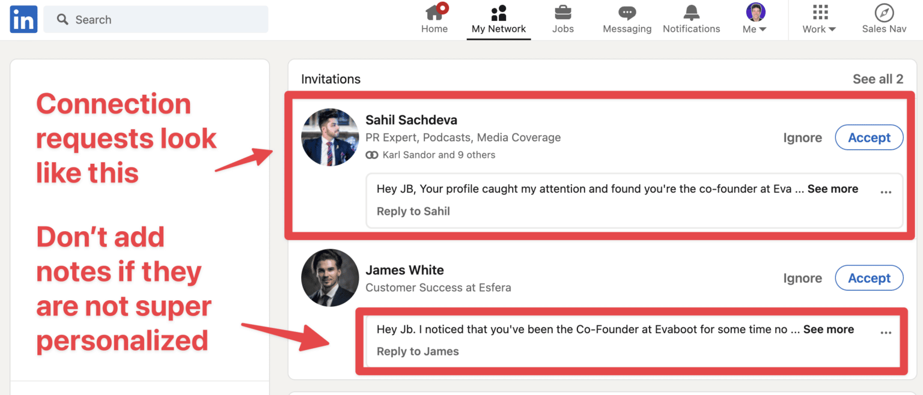Open the overflow menu on Sahil's message
923x395 pixels.
tap(886, 191)
